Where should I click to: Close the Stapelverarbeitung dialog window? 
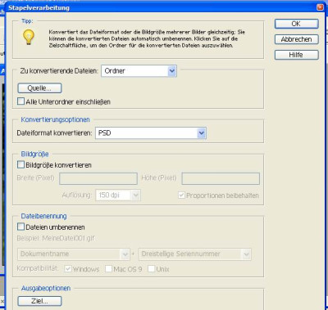[320, 7]
